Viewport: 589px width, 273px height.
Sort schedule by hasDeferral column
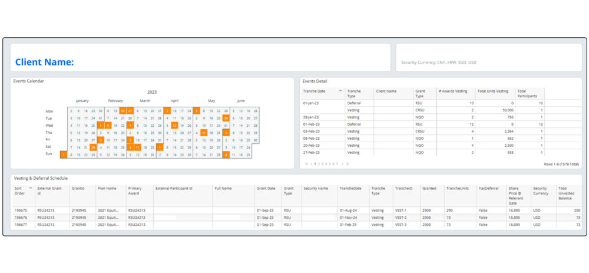(x=490, y=188)
